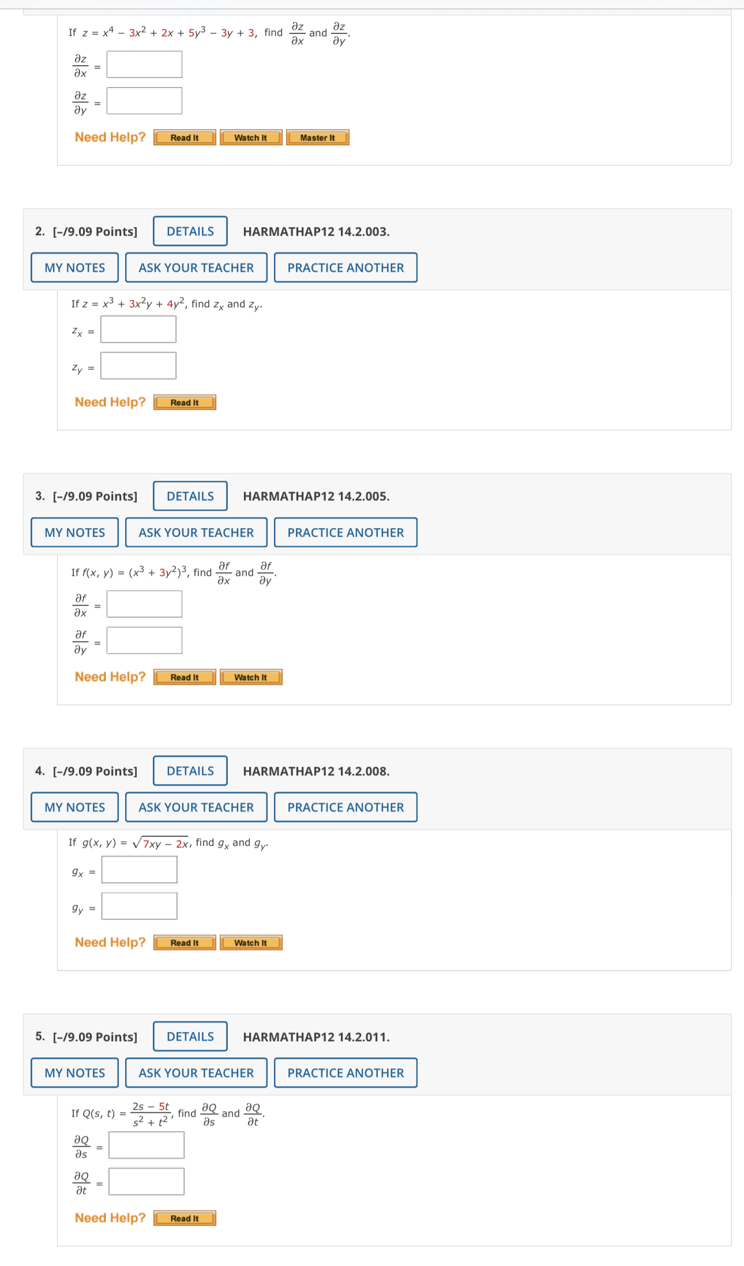Image resolution: width=744 pixels, height=1266 pixels.
Task: Click Master It for problem 1
Action: pos(318,137)
